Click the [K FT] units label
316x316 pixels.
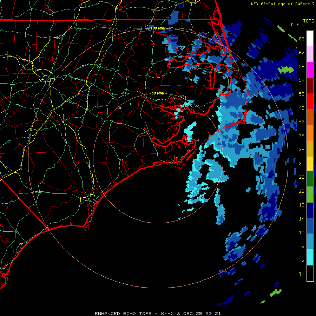(297, 24)
